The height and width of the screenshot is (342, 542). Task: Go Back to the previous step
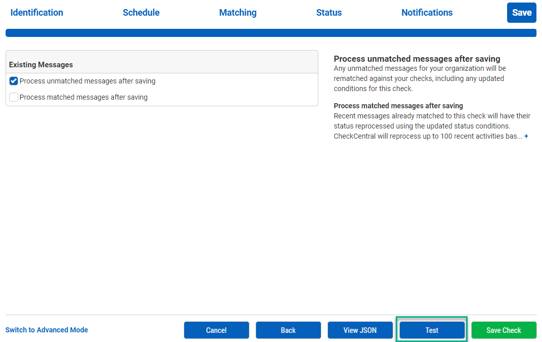coord(288,330)
